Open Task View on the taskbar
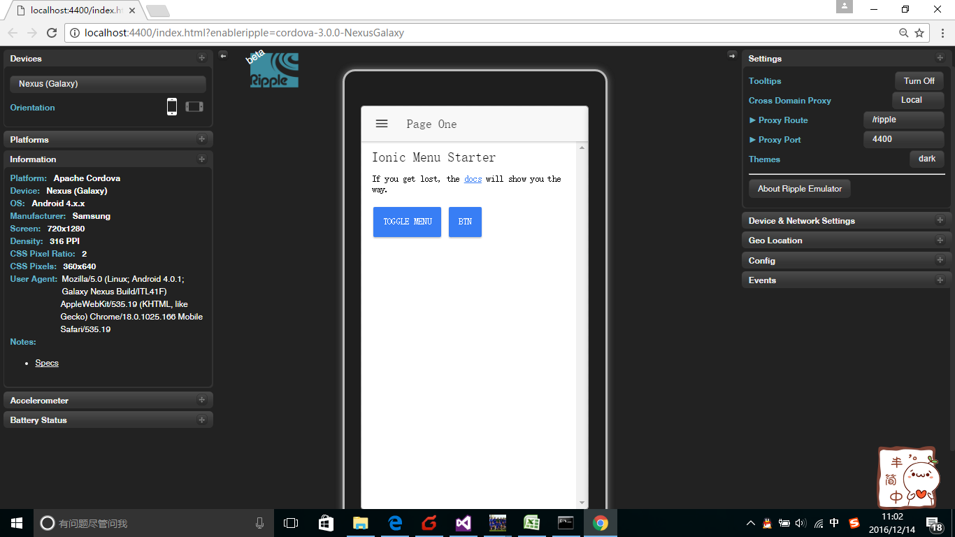 click(291, 523)
